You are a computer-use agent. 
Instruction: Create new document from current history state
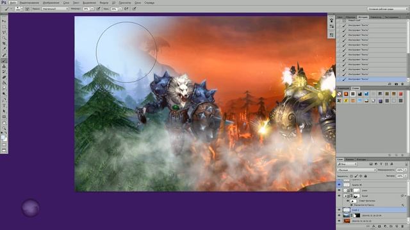pyautogui.click(x=389, y=84)
